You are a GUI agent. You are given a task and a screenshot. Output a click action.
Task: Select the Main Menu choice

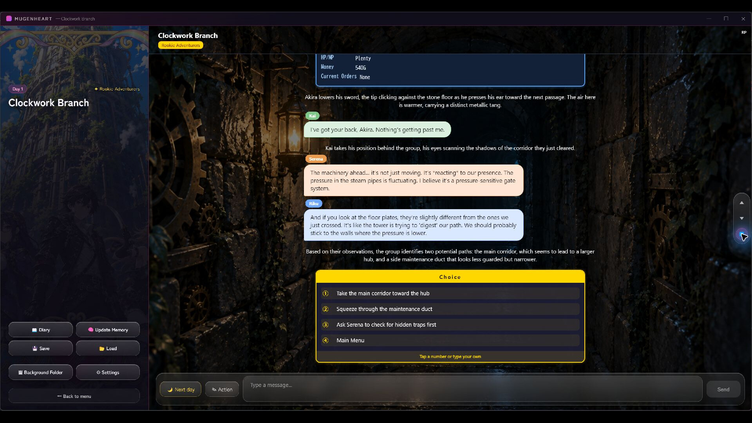point(450,340)
